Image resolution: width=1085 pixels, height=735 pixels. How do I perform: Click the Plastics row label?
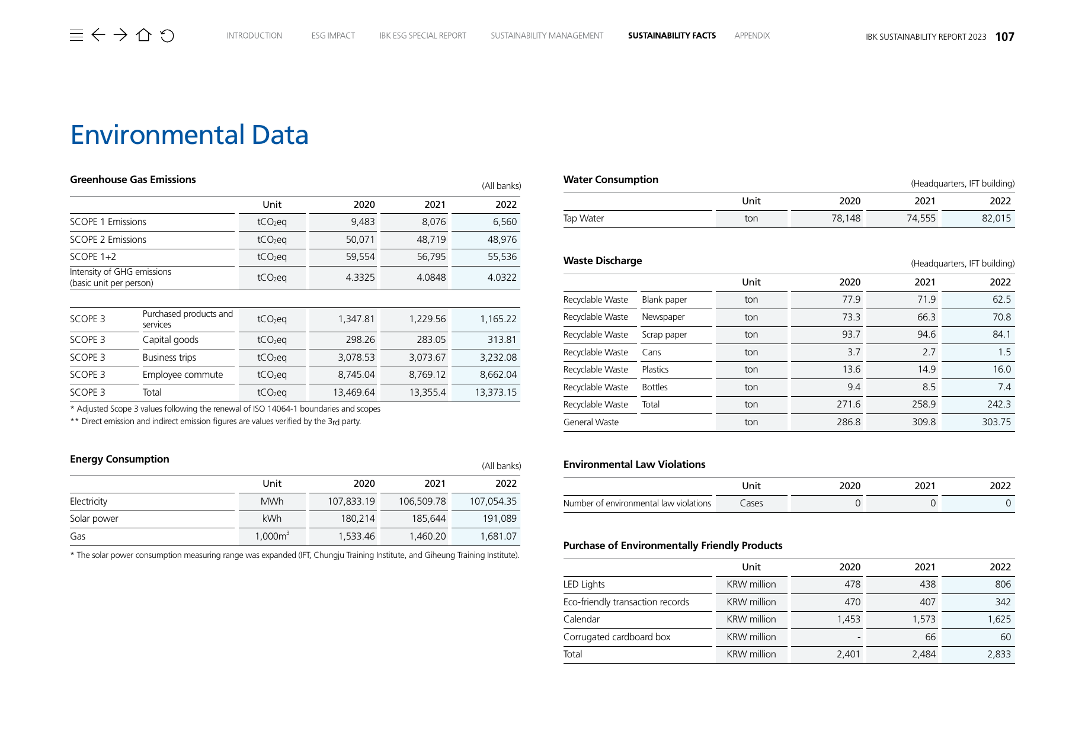(655, 370)
